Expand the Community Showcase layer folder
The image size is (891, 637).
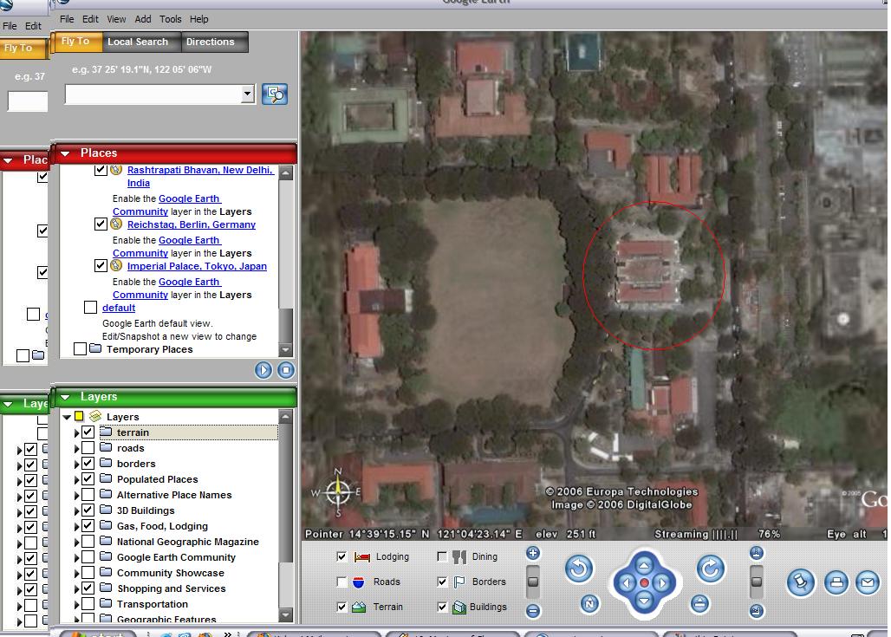click(76, 573)
